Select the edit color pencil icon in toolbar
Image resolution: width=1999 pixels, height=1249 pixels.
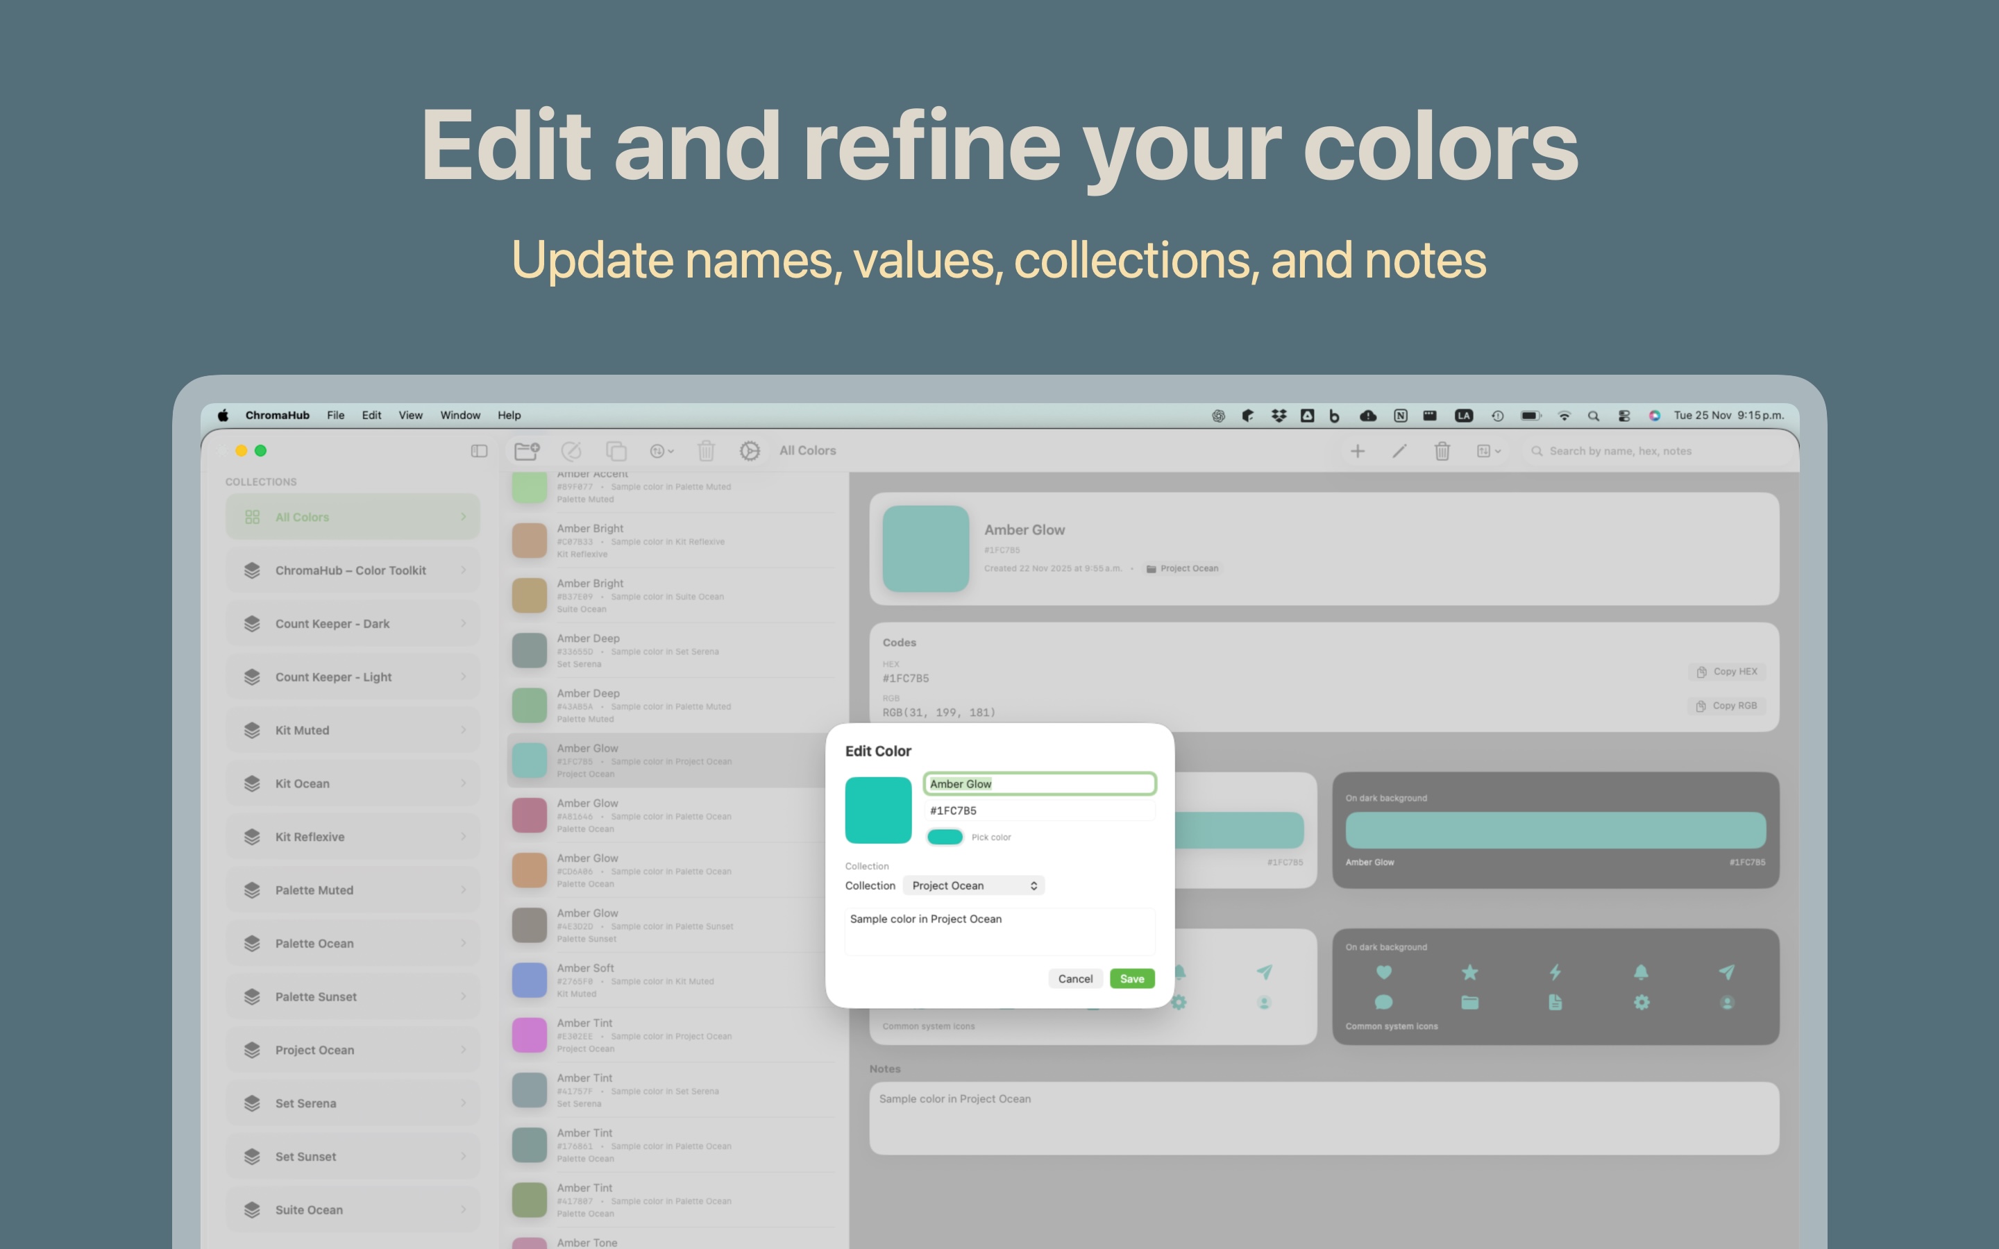click(572, 451)
